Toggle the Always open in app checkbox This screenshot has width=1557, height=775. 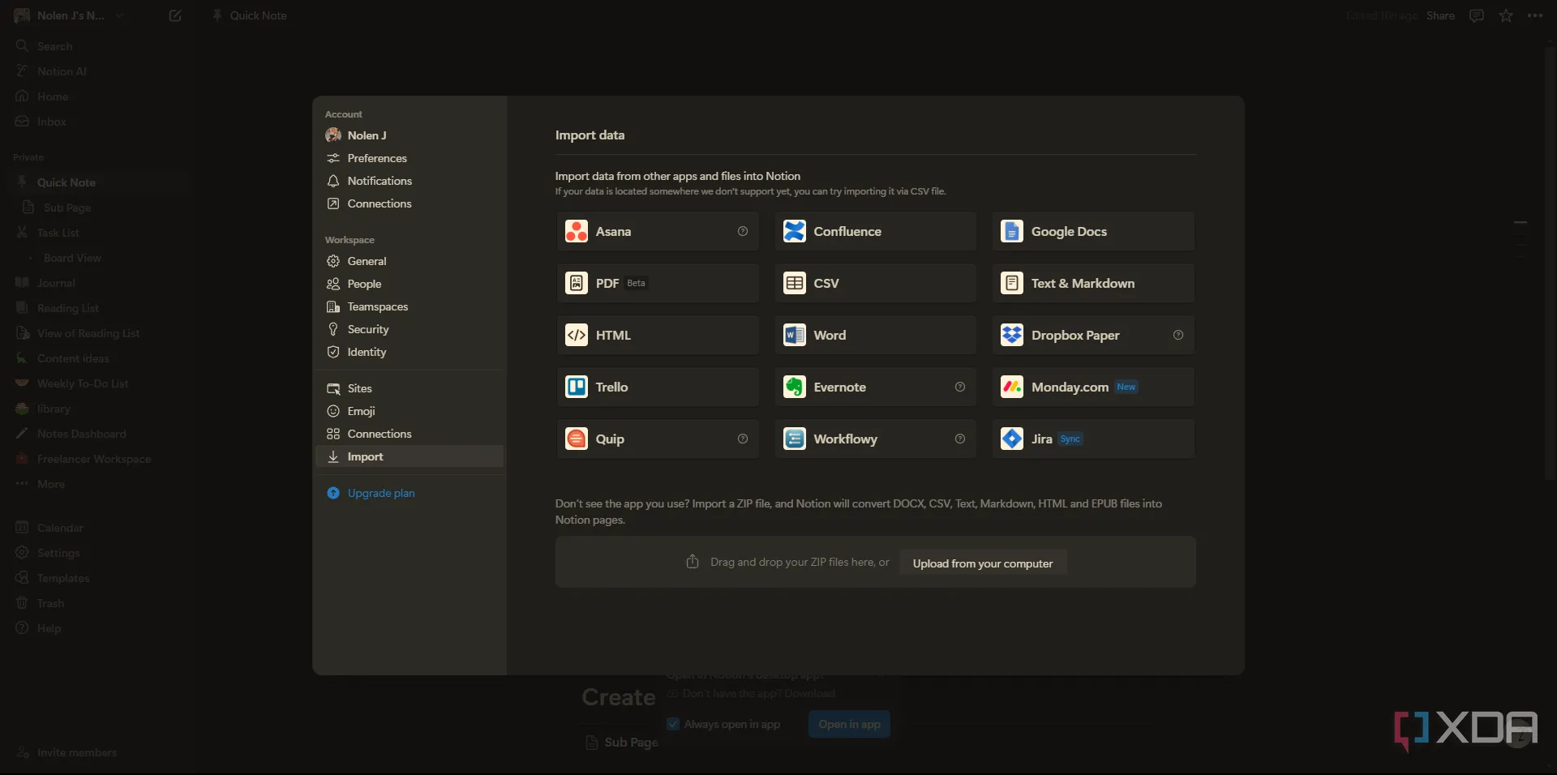tap(673, 724)
